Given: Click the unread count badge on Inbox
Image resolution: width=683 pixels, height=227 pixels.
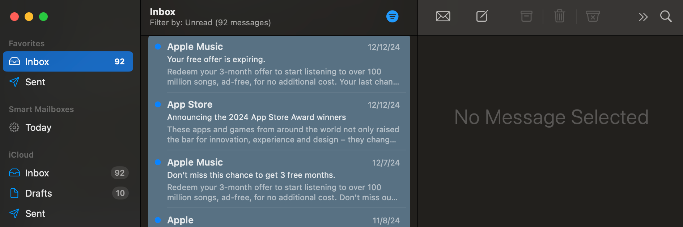Looking at the screenshot, I should click(119, 61).
